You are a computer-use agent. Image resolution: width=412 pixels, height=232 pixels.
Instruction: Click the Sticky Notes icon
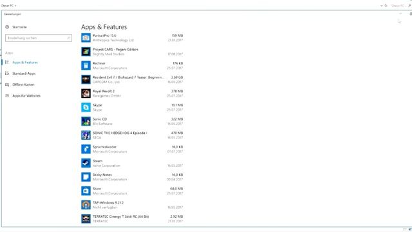tap(86, 177)
